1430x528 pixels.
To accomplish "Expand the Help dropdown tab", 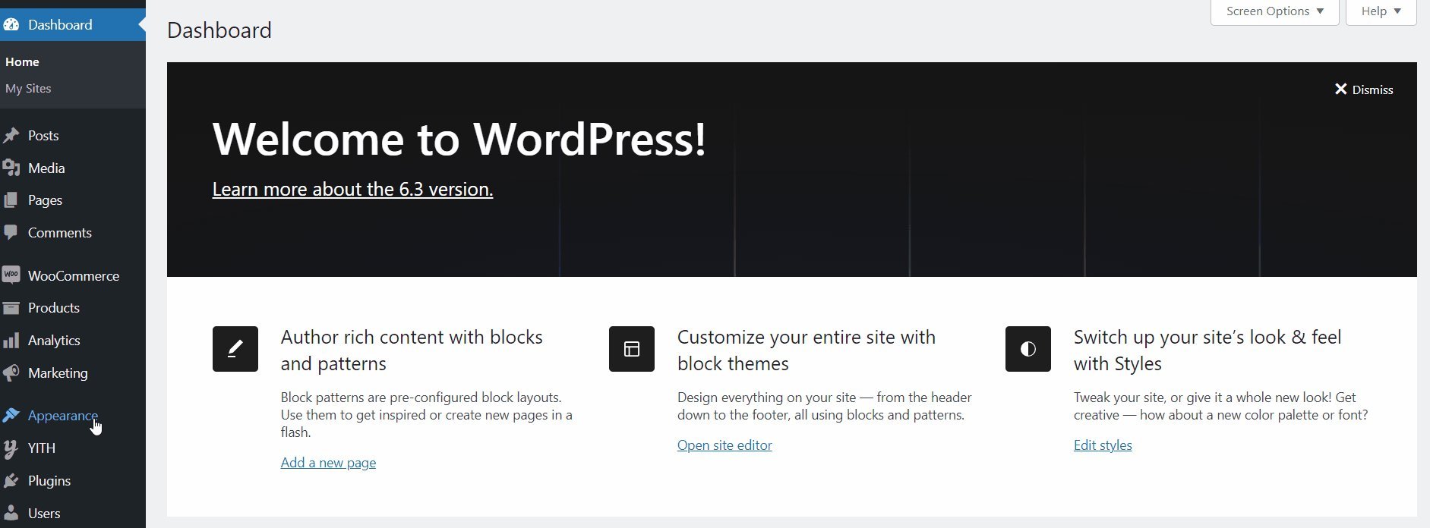I will pyautogui.click(x=1381, y=11).
